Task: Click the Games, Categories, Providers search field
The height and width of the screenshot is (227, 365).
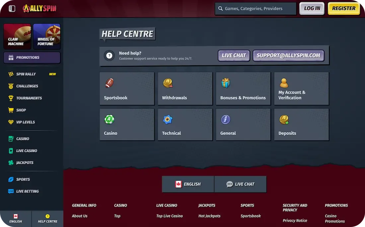Action: pyautogui.click(x=256, y=9)
